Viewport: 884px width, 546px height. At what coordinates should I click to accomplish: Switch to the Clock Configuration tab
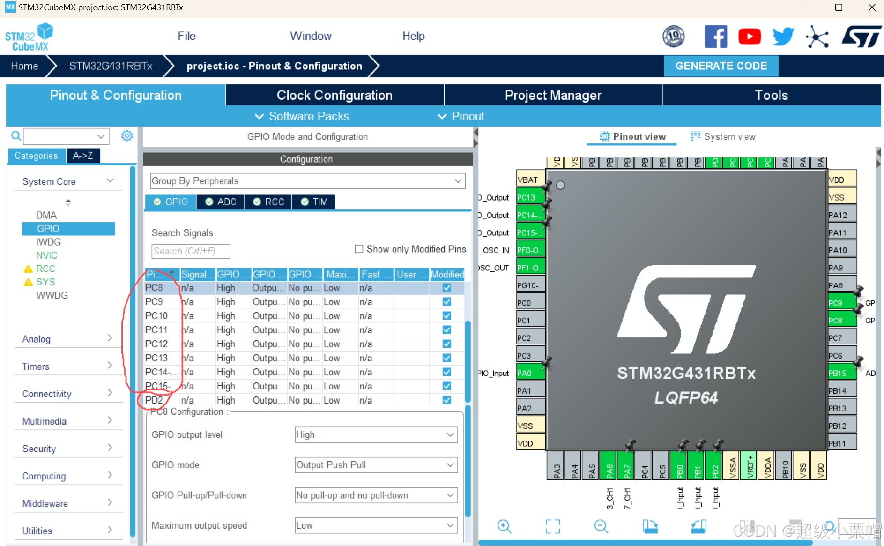tap(335, 95)
